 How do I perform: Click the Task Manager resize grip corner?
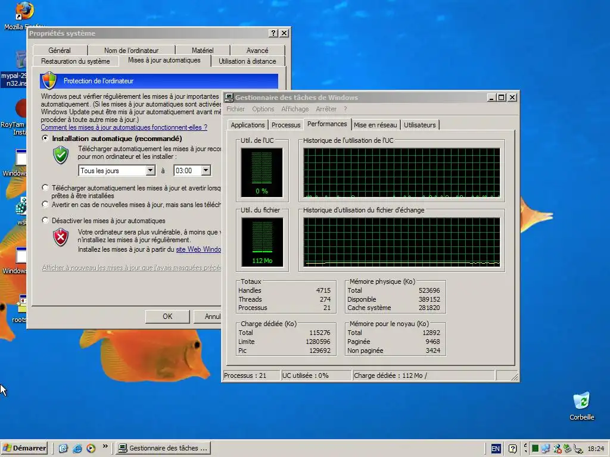point(514,376)
